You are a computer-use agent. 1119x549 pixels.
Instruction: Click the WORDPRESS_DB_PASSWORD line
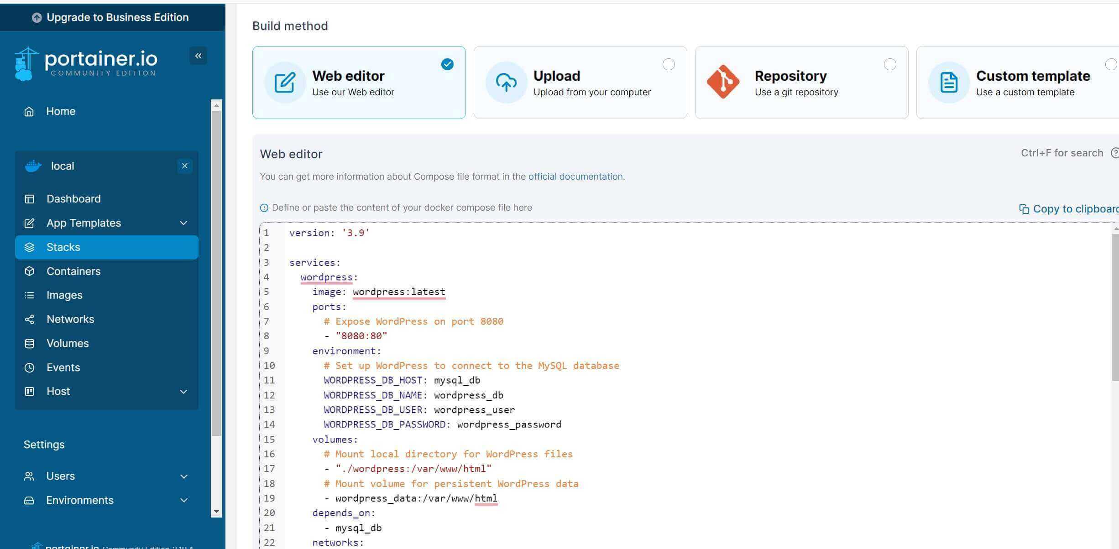click(442, 425)
